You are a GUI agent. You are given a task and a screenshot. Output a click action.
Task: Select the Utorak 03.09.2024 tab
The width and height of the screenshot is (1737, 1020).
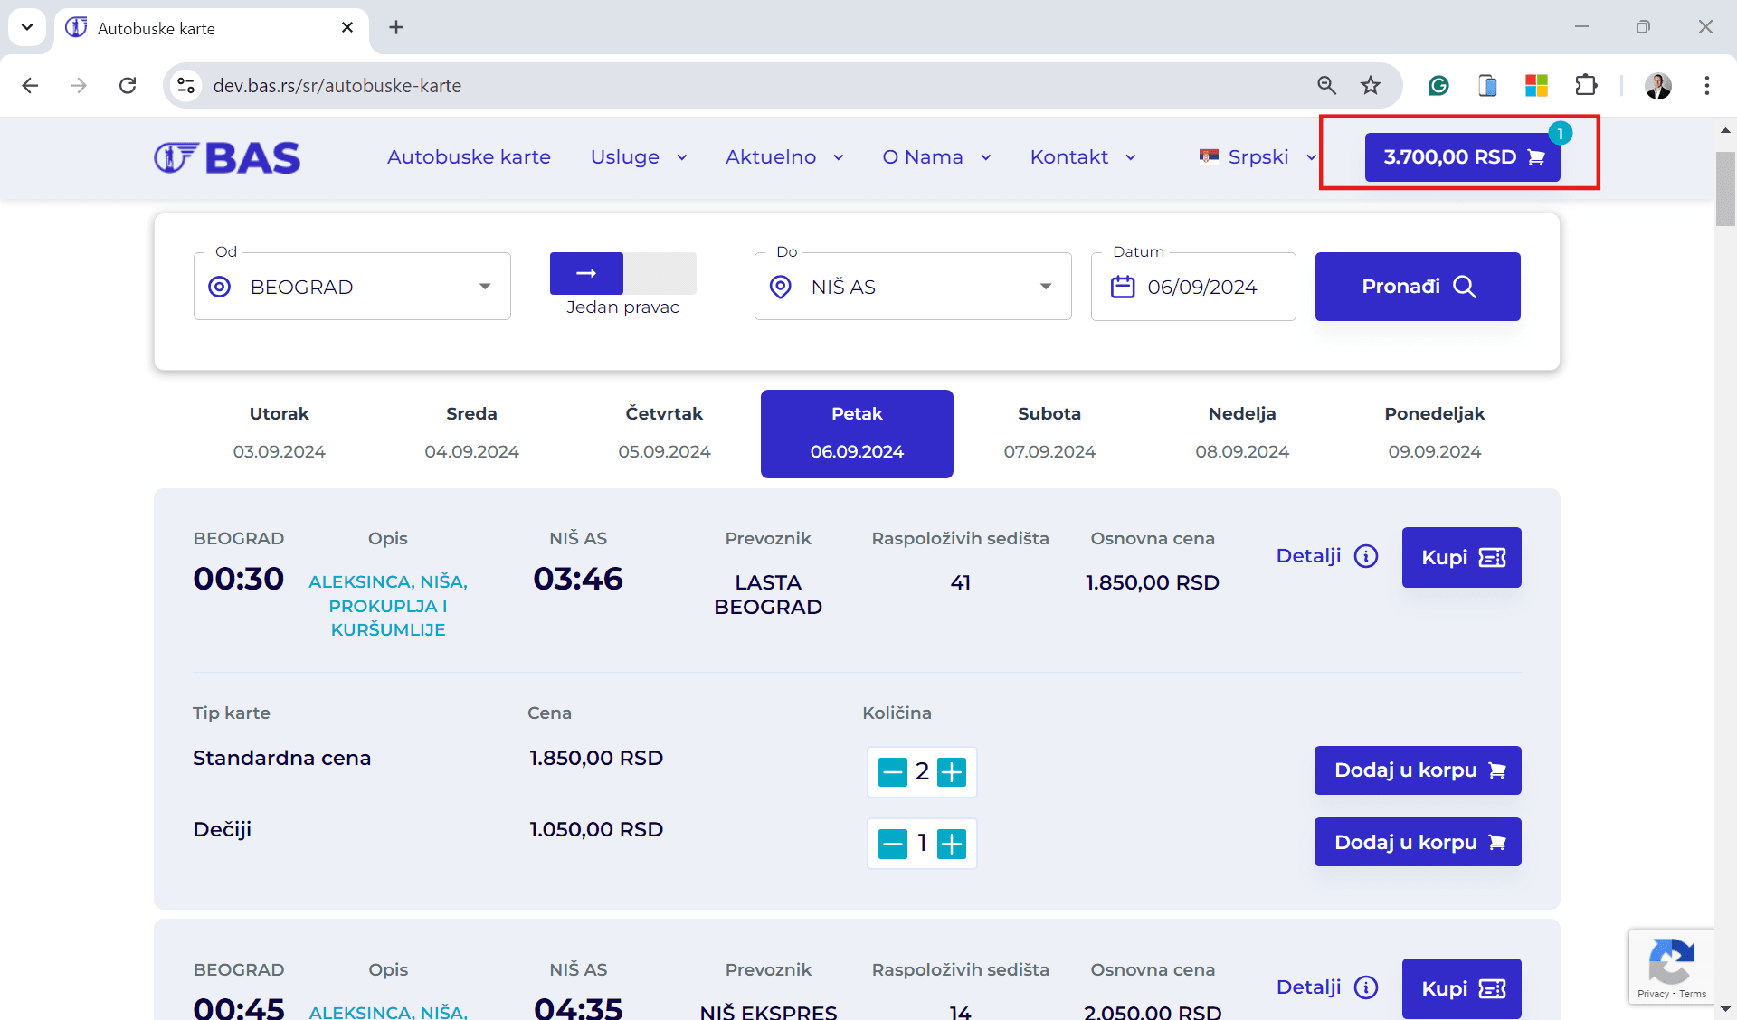click(x=279, y=433)
